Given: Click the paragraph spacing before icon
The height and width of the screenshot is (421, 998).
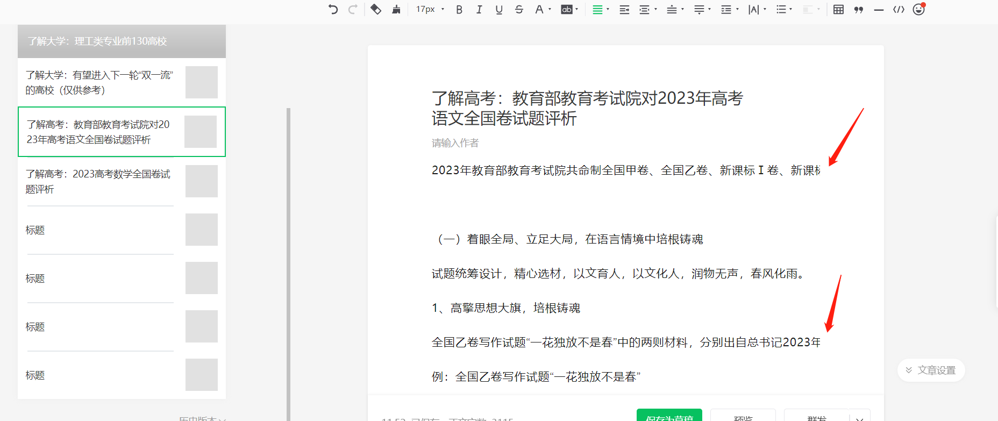Looking at the screenshot, I should tap(672, 10).
